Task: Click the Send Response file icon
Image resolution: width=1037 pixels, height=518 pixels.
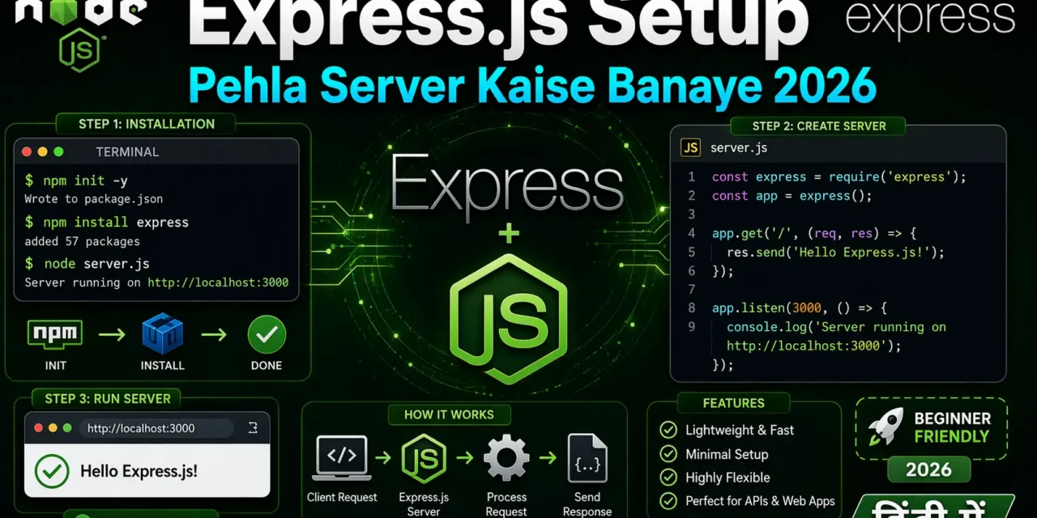Action: (x=587, y=458)
